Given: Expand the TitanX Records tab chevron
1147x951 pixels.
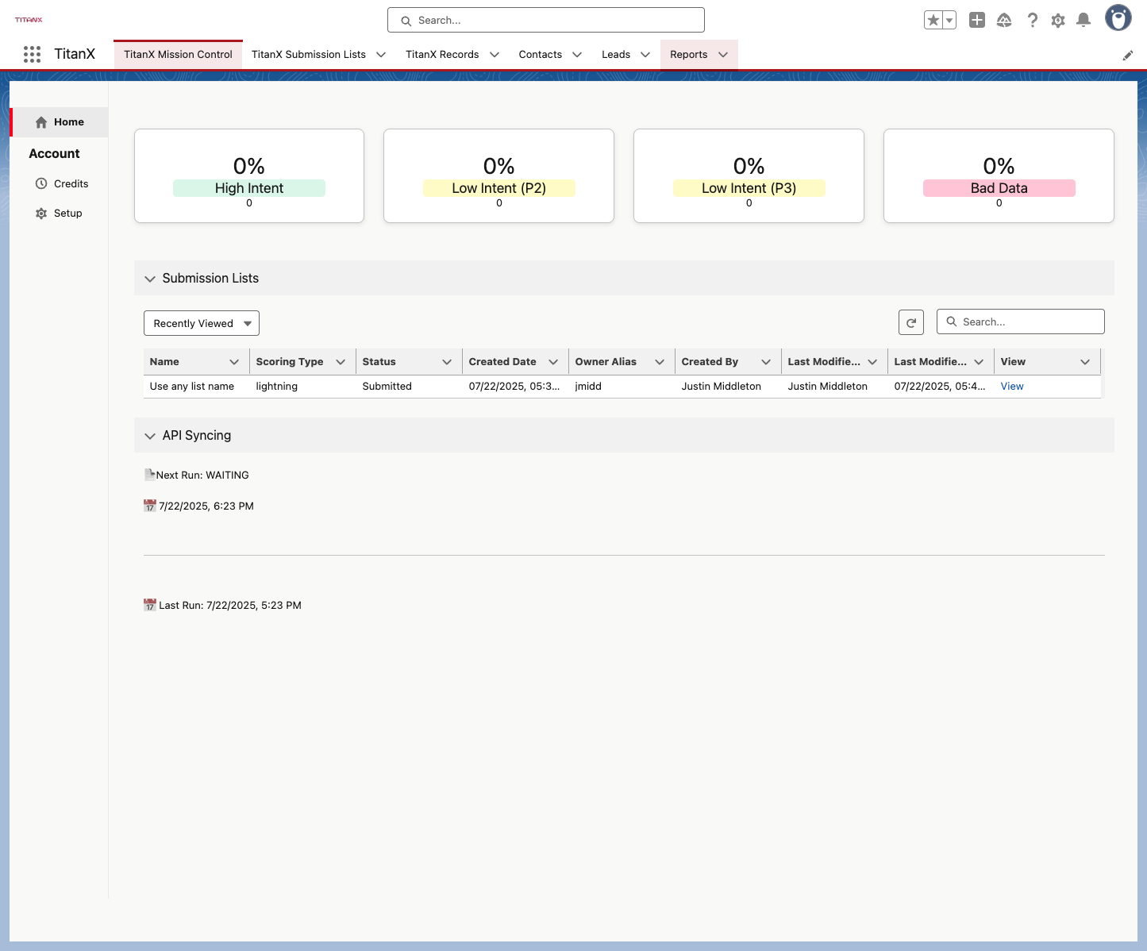Looking at the screenshot, I should 495,55.
